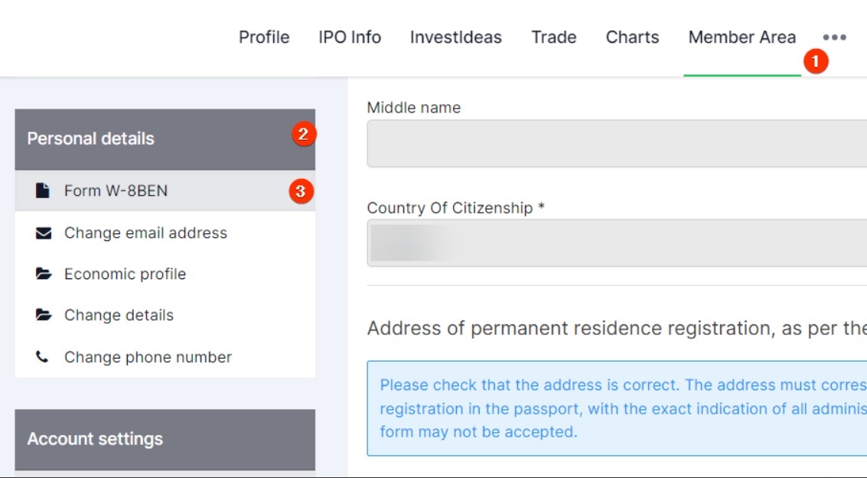Click the phone icon for Change phone number
This screenshot has height=478, width=867.
point(42,357)
